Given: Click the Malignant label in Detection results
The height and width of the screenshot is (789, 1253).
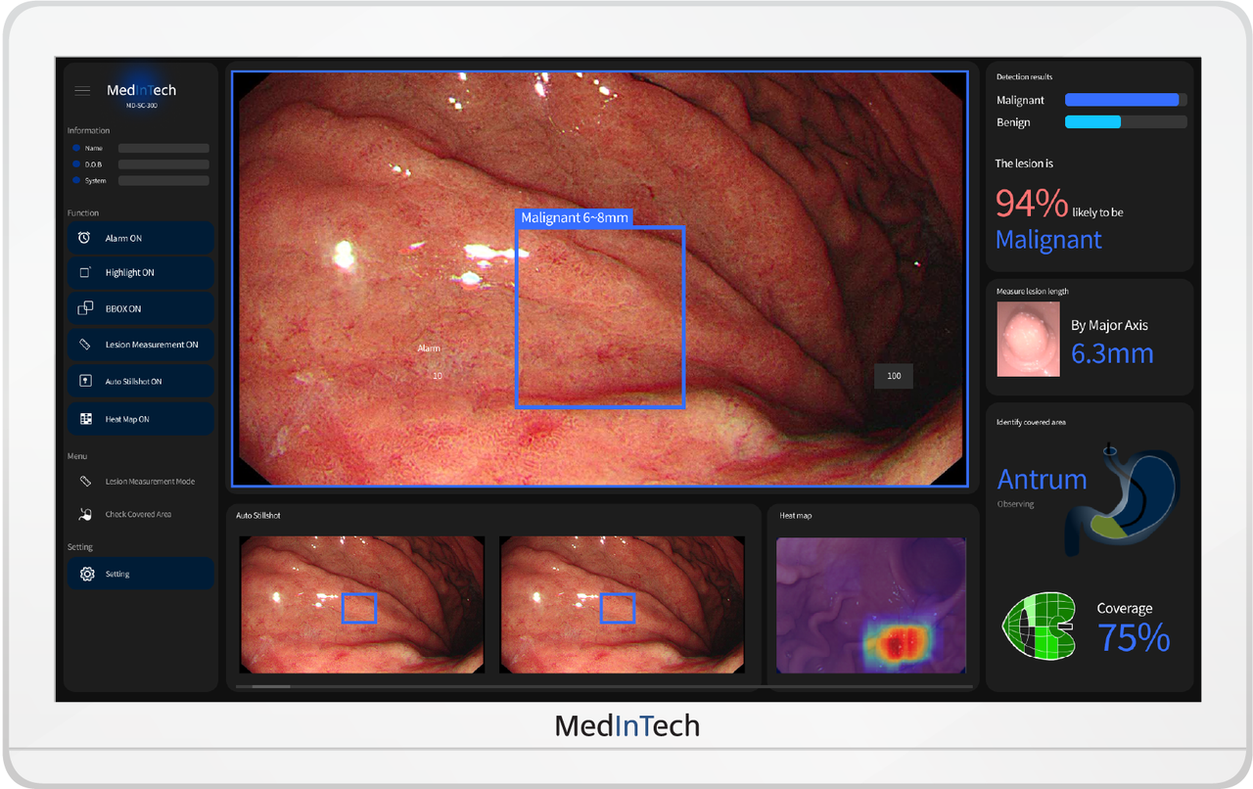Looking at the screenshot, I should coord(1020,100).
